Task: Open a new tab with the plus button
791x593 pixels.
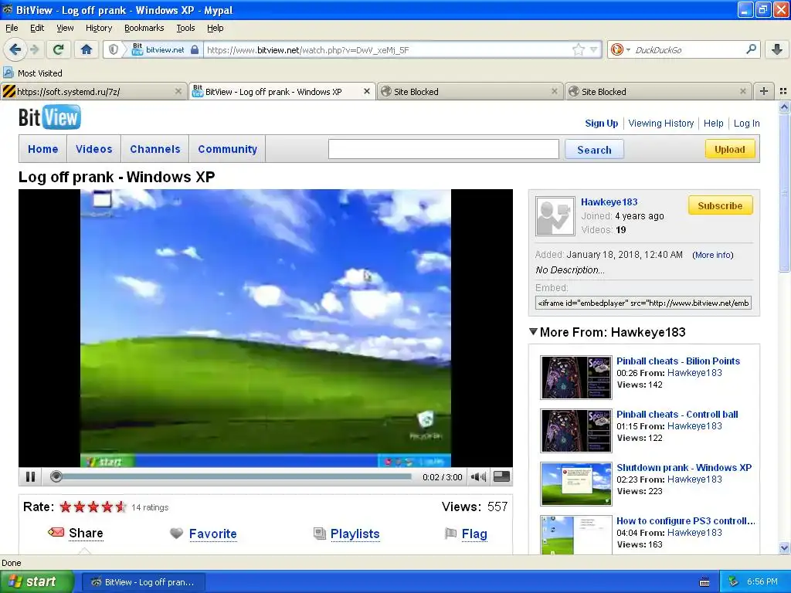Action: point(764,91)
